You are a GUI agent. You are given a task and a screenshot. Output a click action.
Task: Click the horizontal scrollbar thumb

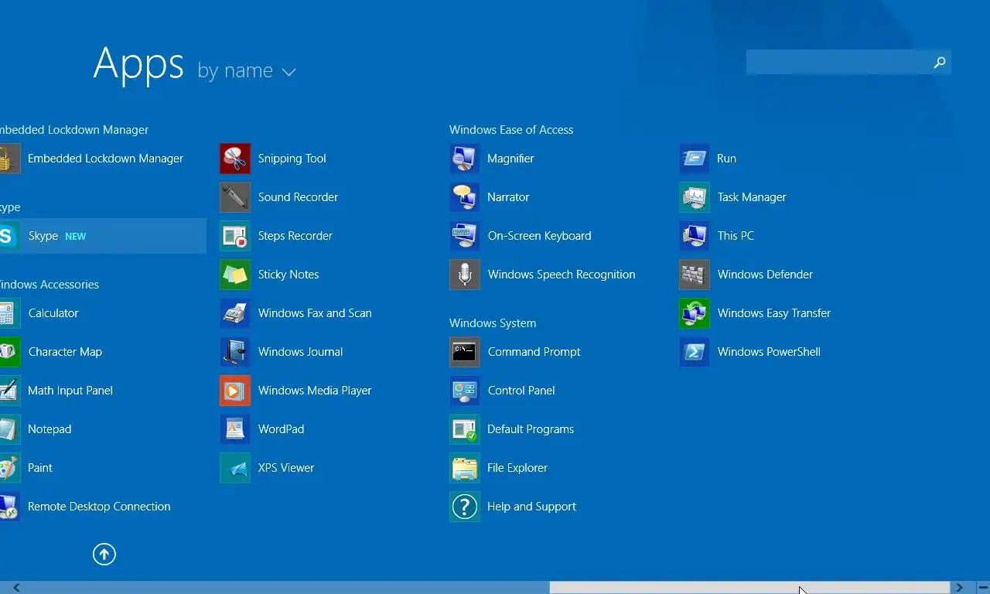point(749,588)
